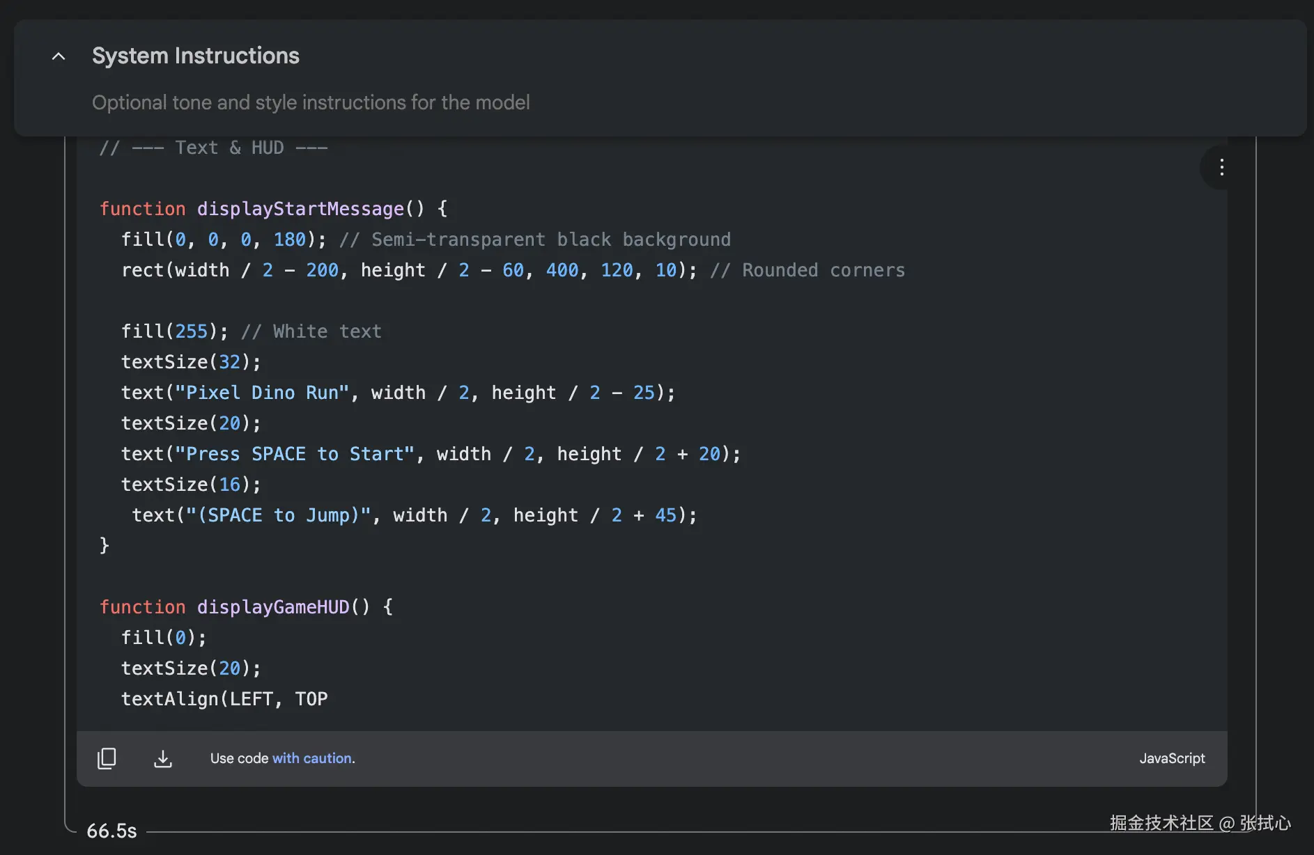The width and height of the screenshot is (1314, 855).
Task: Click the "Pixel Dino Run" string
Action: (261, 393)
